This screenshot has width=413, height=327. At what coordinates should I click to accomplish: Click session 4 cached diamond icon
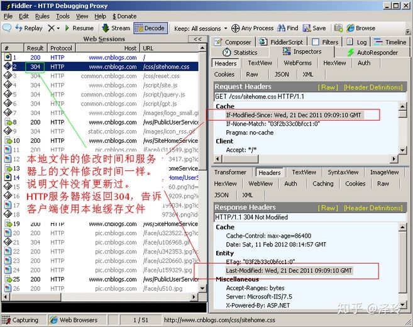[x=8, y=85]
